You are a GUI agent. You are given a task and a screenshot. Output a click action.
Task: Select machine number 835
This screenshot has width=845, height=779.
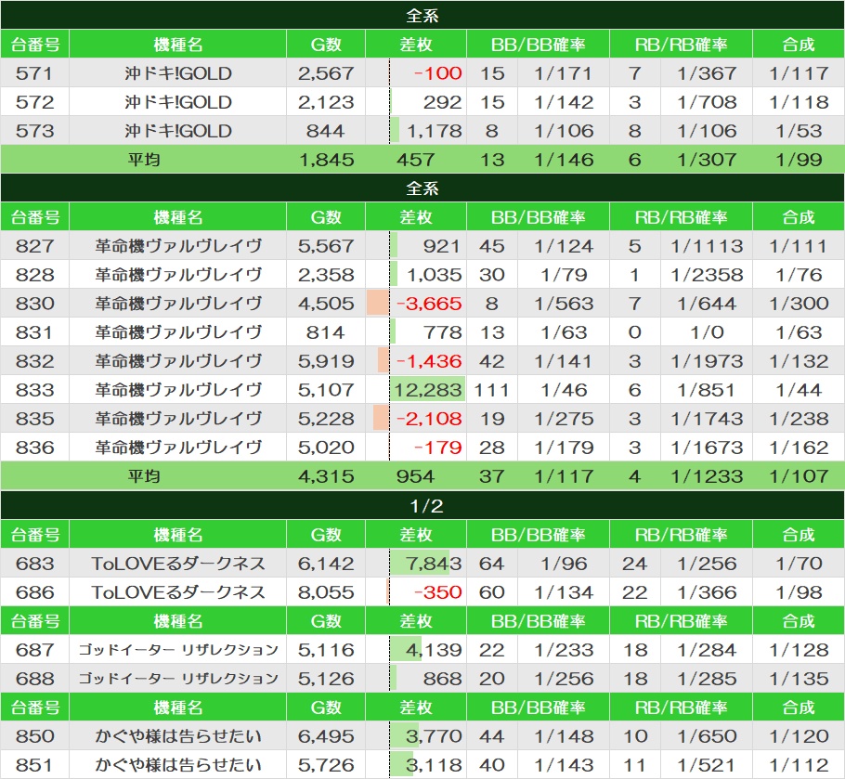point(34,419)
